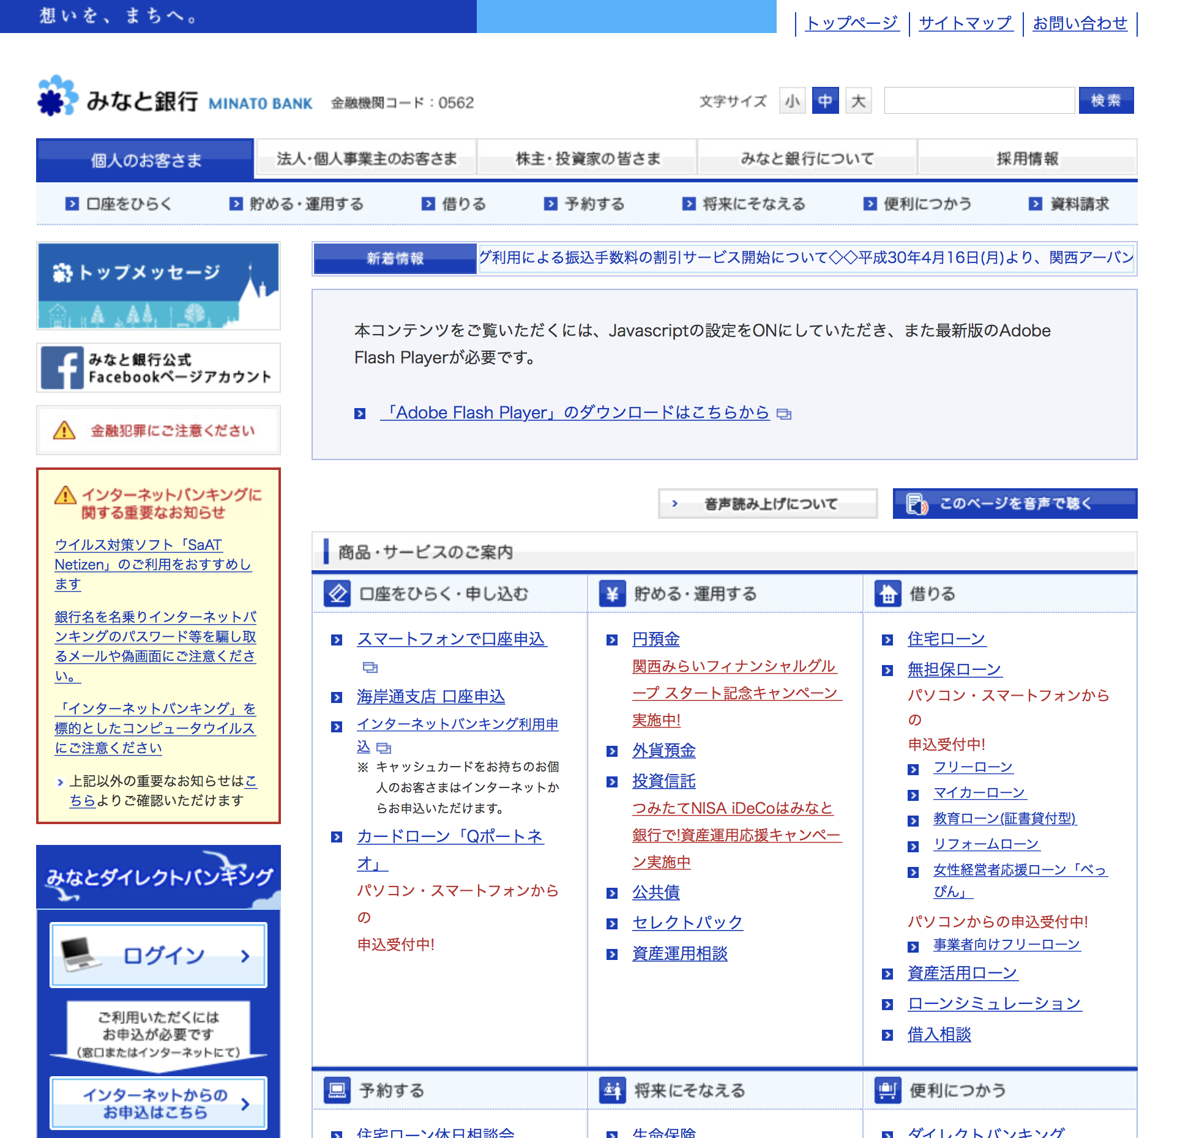Open the サイトマップ link
1180x1138 pixels.
(966, 23)
